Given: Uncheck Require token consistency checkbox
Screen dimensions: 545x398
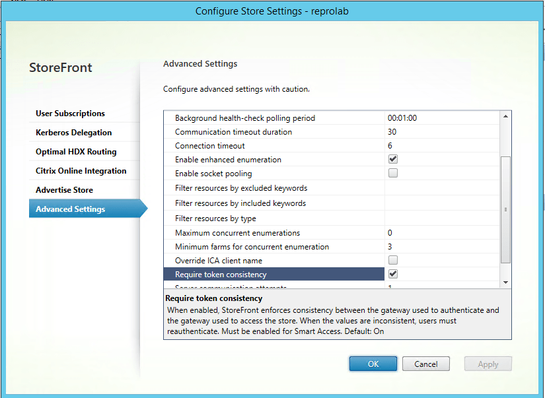Looking at the screenshot, I should [393, 274].
